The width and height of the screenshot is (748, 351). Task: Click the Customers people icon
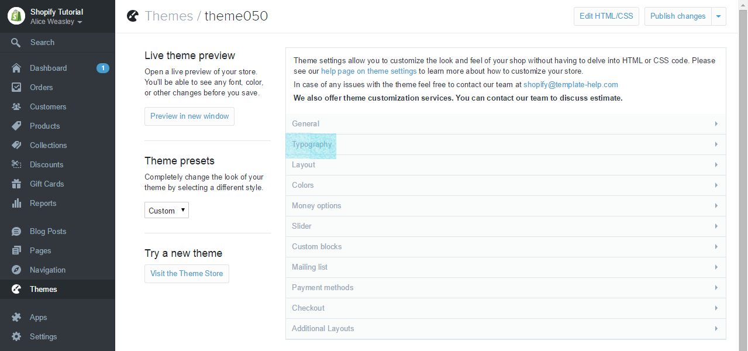(16, 106)
